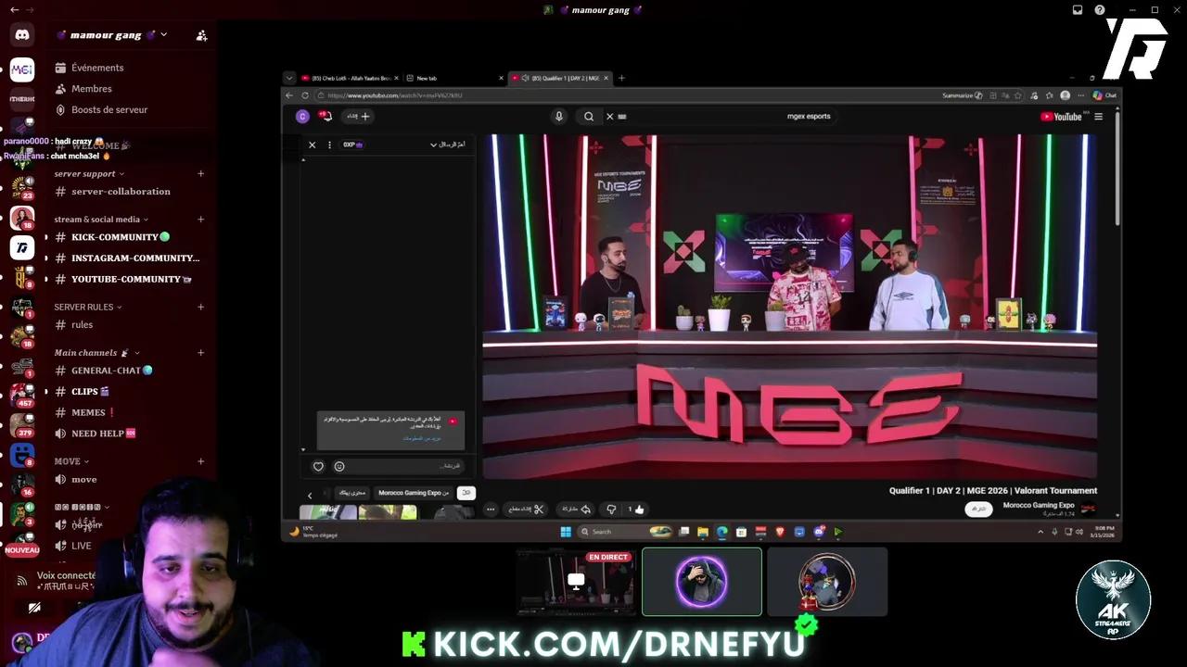
Task: Open YouTube notifications bell
Action: click(x=325, y=116)
